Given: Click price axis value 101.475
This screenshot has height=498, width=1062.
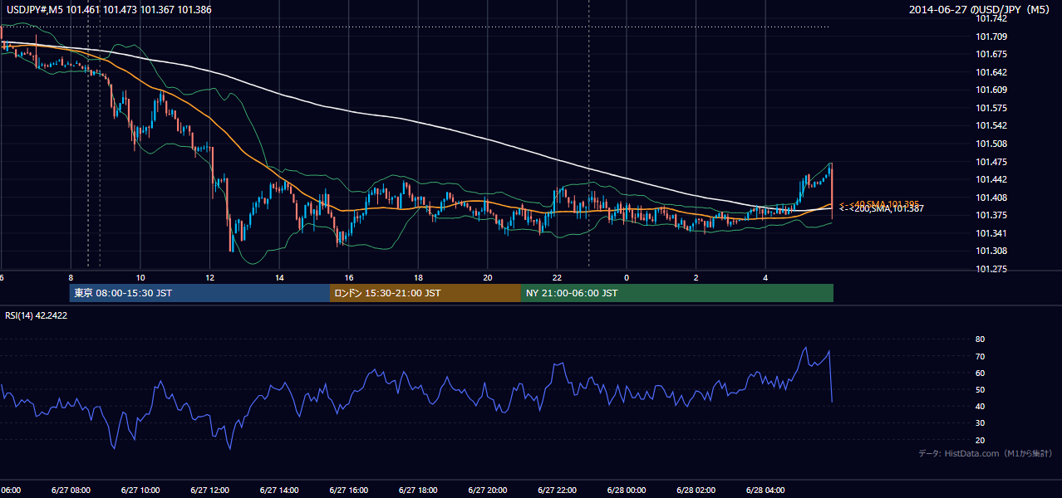Looking at the screenshot, I should pos(991,162).
